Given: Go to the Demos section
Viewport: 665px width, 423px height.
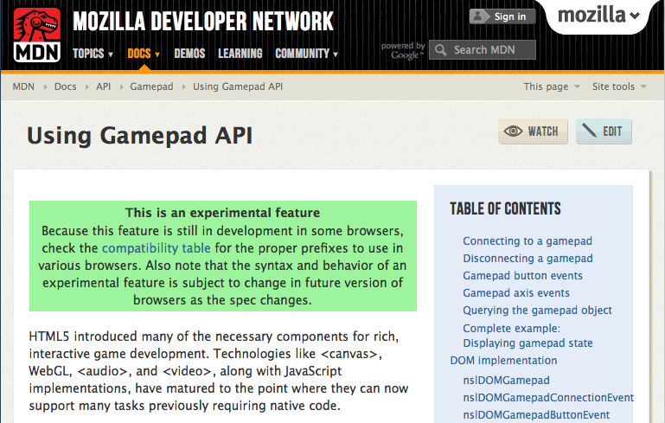Looking at the screenshot, I should coord(189,54).
